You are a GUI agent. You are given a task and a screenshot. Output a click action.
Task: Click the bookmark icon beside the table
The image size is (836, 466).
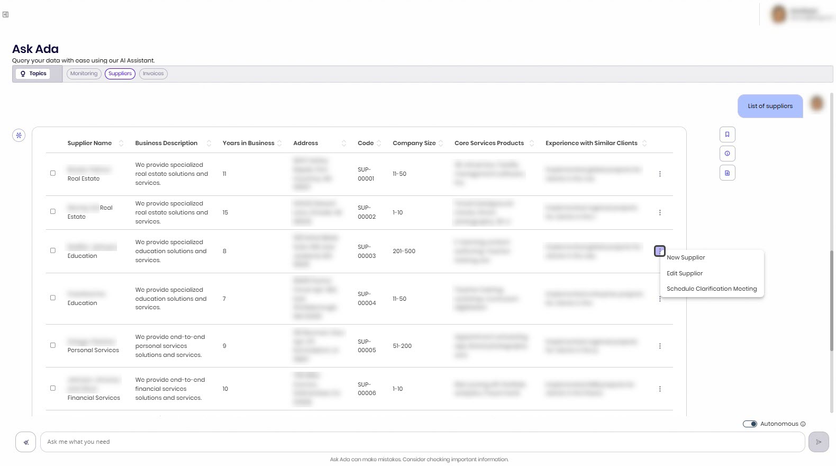(727, 135)
